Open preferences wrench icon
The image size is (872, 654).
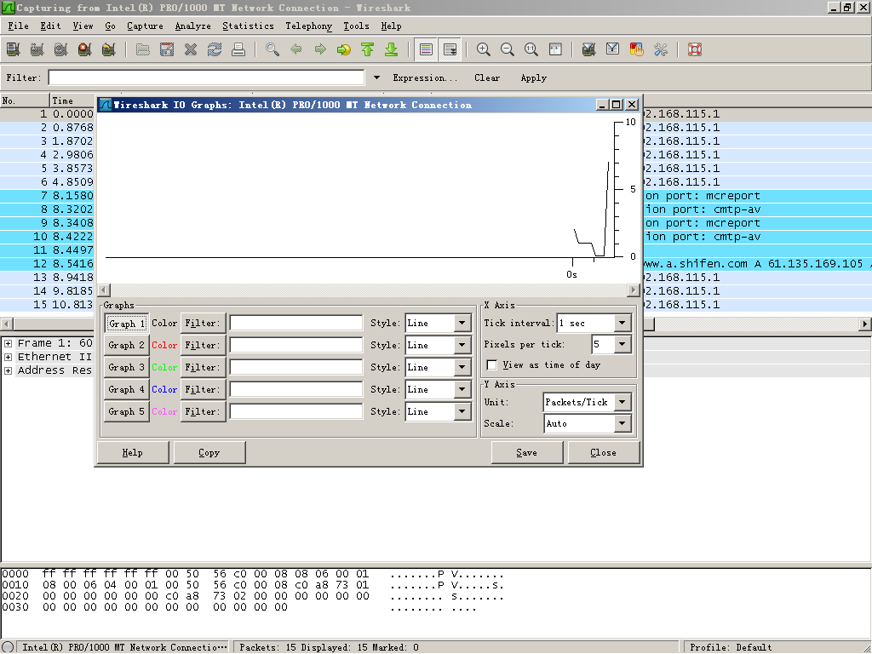(x=661, y=49)
